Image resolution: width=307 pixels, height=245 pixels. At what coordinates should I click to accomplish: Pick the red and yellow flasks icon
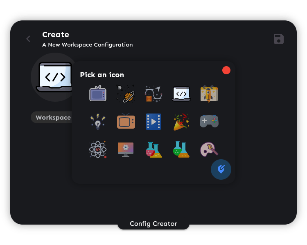[x=153, y=149]
